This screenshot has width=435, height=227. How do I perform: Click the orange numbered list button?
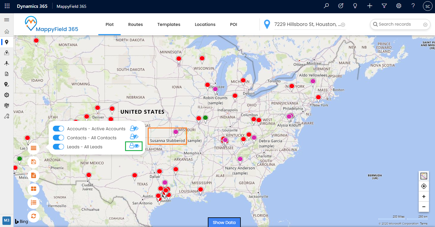[x=34, y=203]
